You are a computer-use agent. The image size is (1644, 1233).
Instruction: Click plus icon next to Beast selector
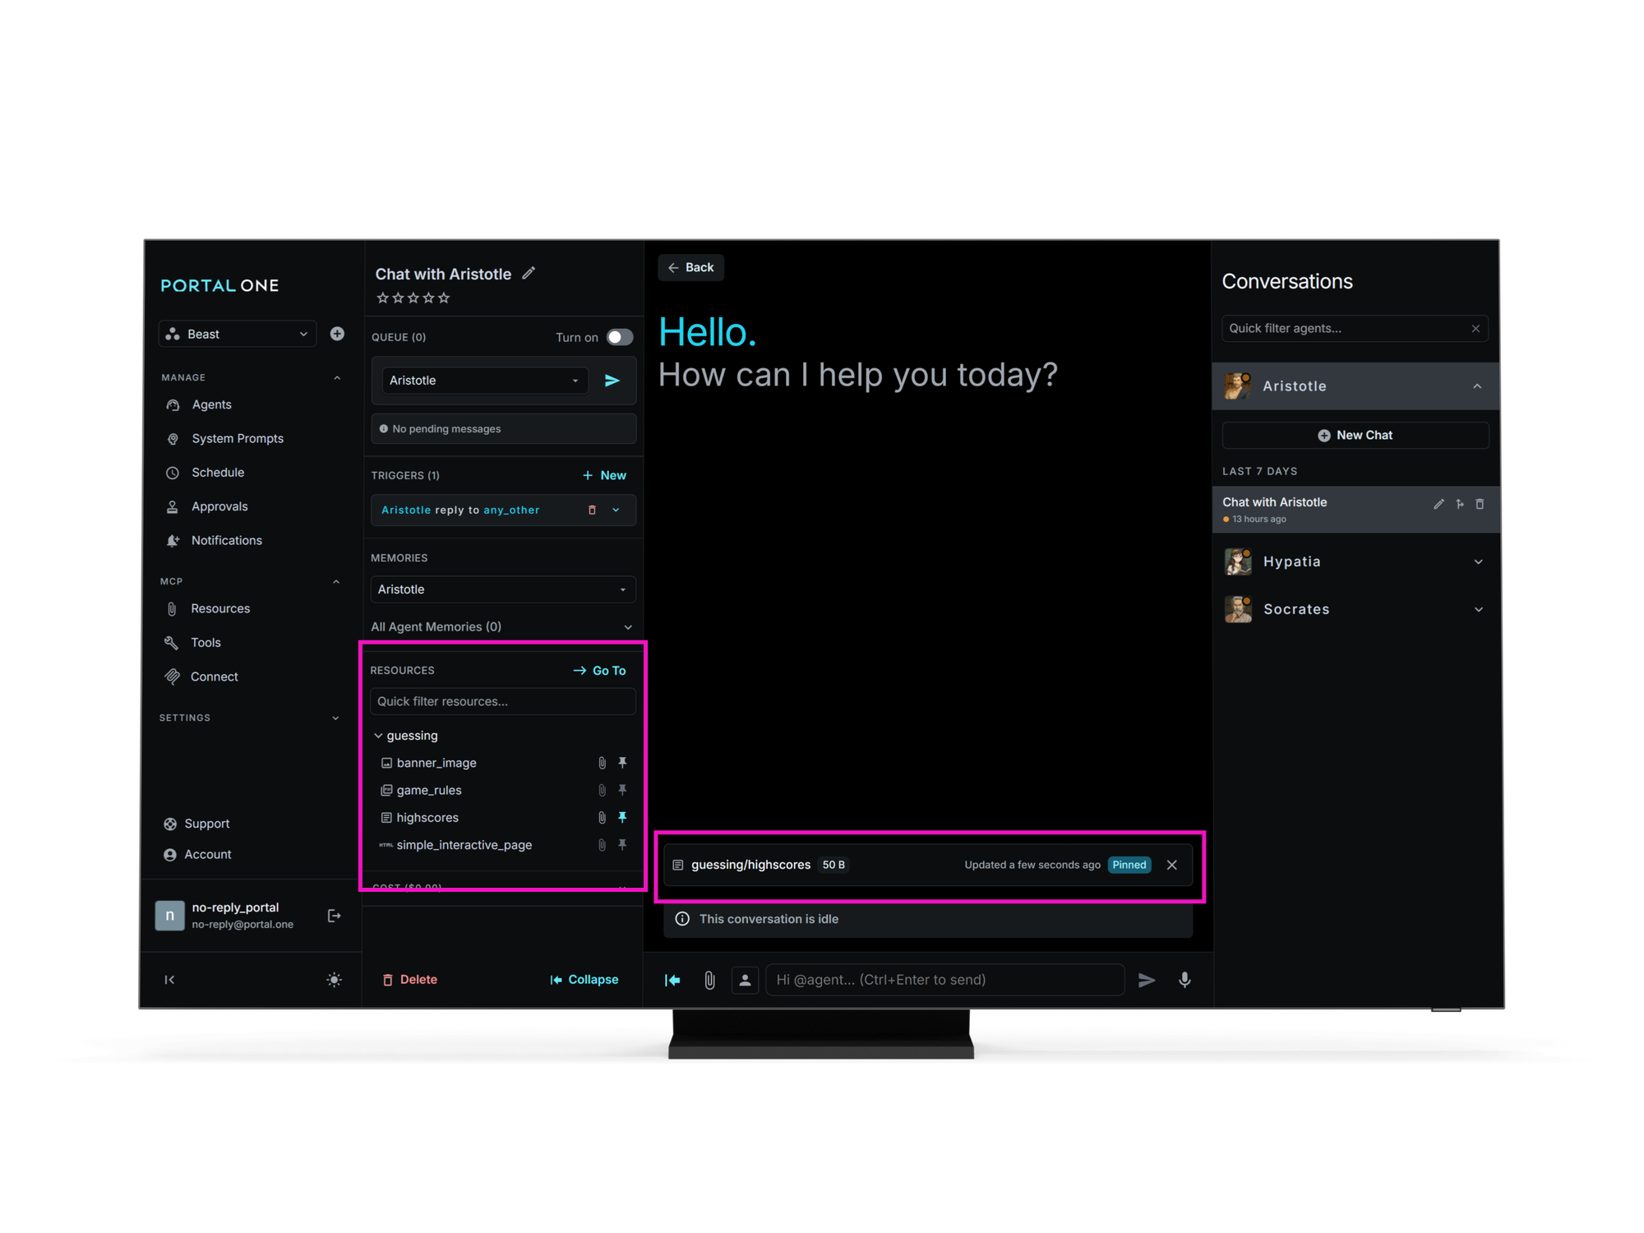tap(337, 334)
